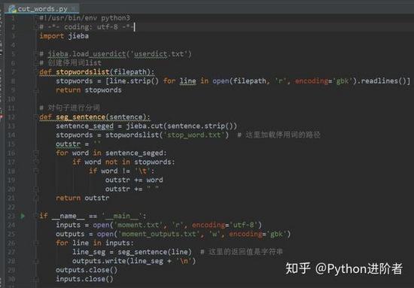
Task: Click the "outstr = ''" assignment line
Action: pyautogui.click(x=78, y=144)
